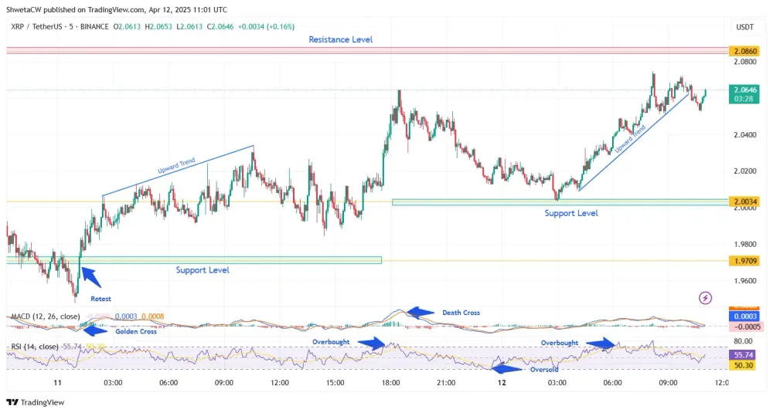Click the purple lightning bolt icon
Screen dimensions: 773x413
point(704,297)
